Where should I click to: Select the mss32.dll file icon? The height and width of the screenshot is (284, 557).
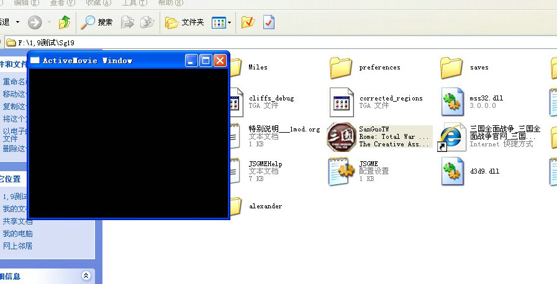(453, 102)
